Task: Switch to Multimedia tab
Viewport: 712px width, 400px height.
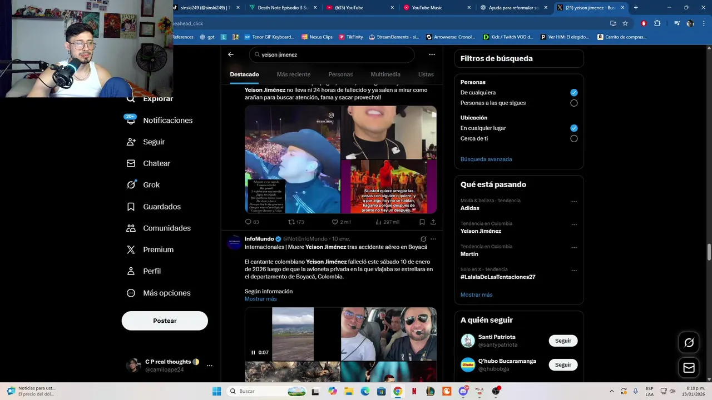Action: coord(385,74)
